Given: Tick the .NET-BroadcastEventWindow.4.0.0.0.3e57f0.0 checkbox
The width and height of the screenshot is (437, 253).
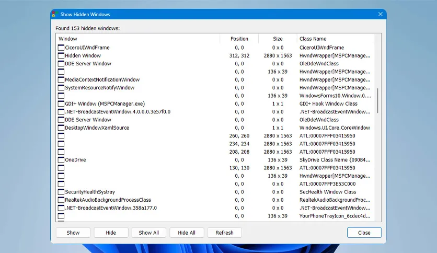Looking at the screenshot, I should (61, 112).
